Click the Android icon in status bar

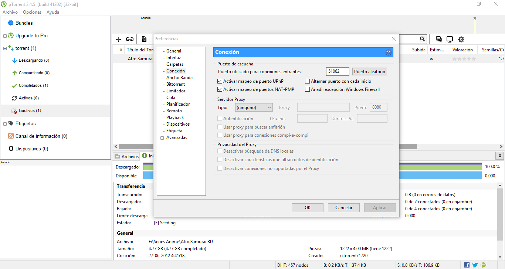pyautogui.click(x=483, y=265)
